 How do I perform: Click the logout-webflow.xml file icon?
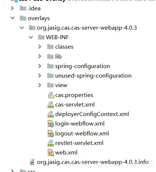click(x=51, y=134)
